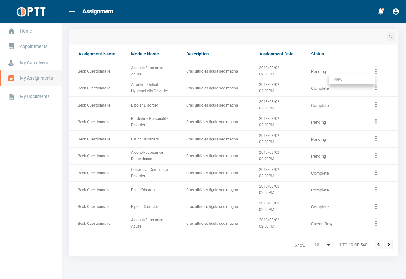Go to Home in sidebar
The image size is (406, 279).
pos(26,31)
